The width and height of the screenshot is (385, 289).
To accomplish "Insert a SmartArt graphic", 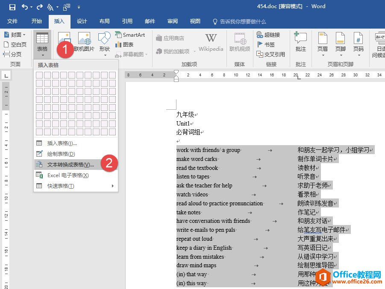I will pos(130,35).
